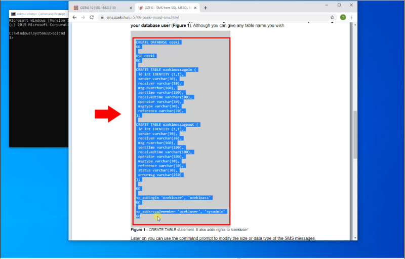405x259 pixels.
Task: Click the 'USE ozeki' line
Action: 146,56
